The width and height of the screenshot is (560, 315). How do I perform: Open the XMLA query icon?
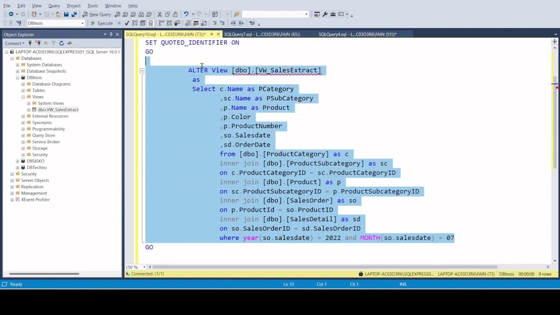[x=141, y=14]
